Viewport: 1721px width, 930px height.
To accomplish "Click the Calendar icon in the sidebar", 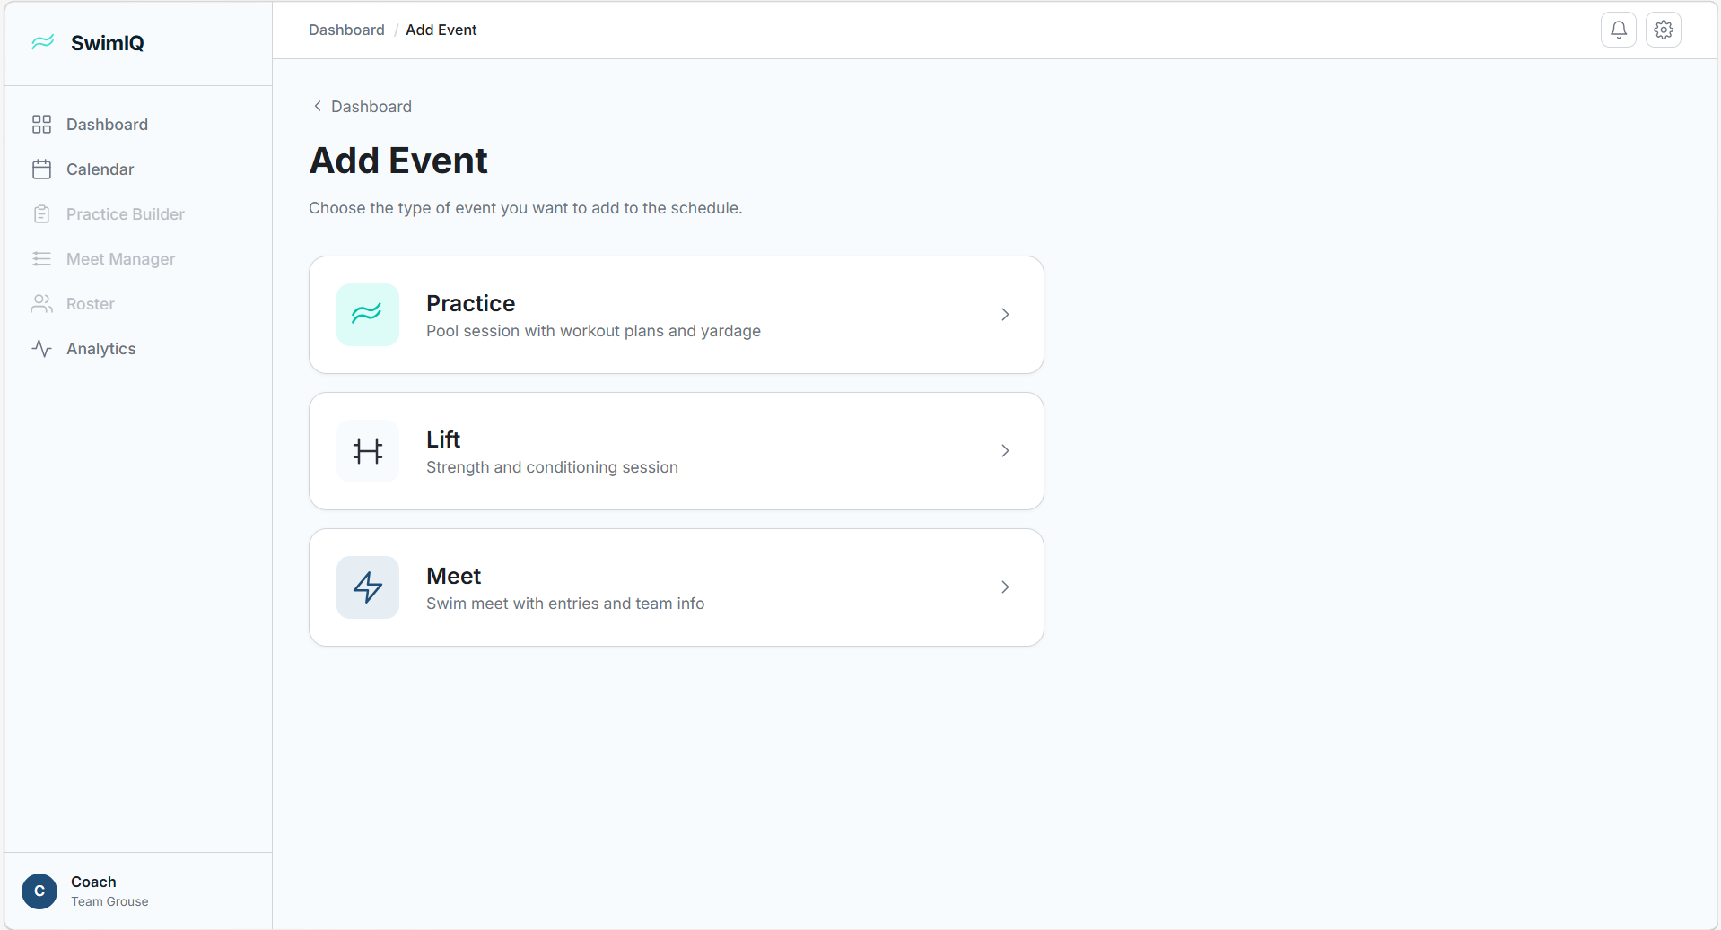I will point(41,169).
